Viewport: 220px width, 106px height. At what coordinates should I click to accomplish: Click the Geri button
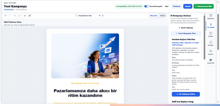coord(167,7)
